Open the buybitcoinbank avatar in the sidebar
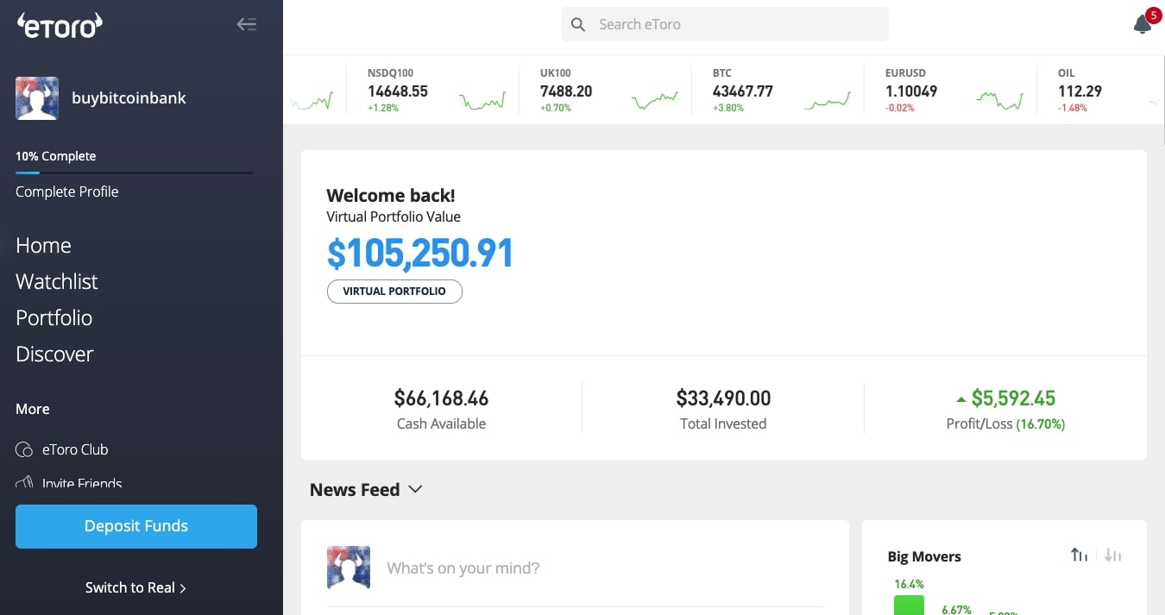 point(37,98)
